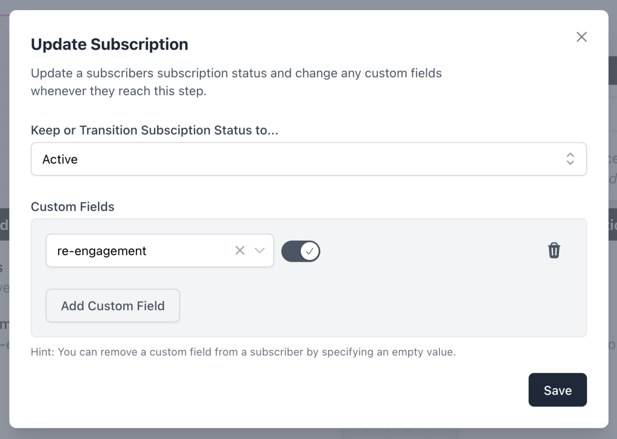Click the Keep or Transition status label

[154, 130]
